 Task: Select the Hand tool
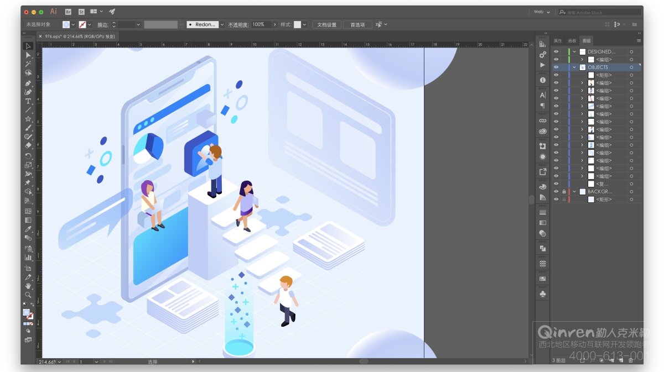(x=28, y=286)
